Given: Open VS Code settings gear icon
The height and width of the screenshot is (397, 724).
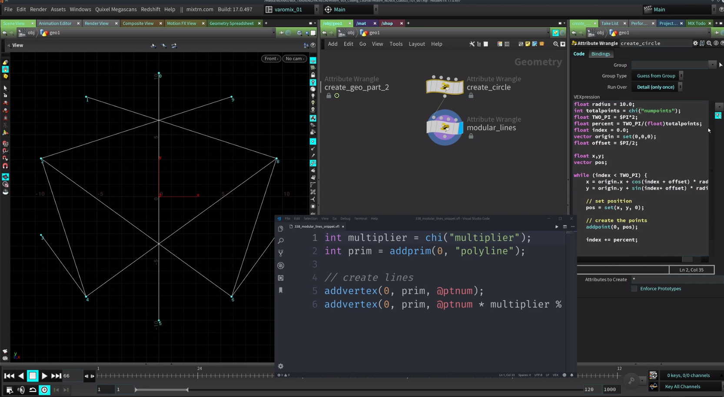Looking at the screenshot, I should [281, 366].
